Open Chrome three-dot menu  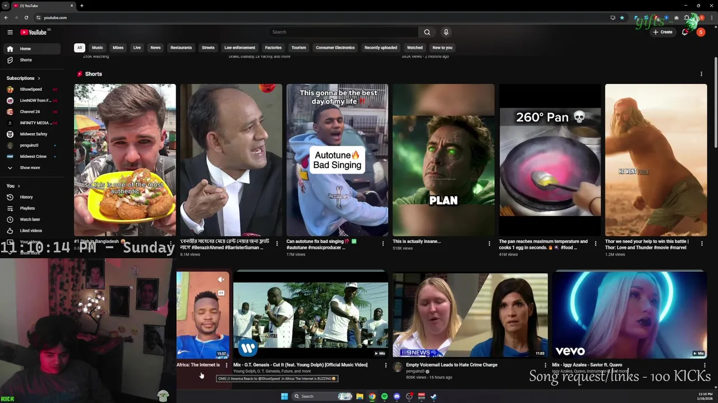712,17
